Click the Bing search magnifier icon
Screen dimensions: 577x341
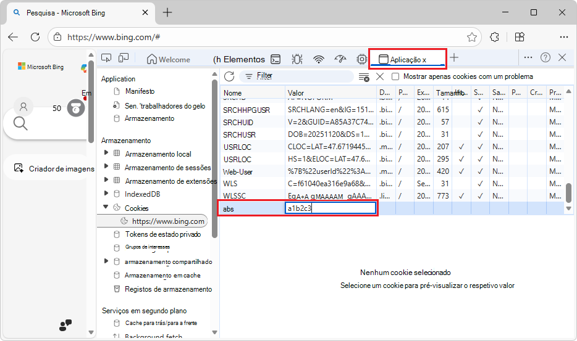point(20,124)
